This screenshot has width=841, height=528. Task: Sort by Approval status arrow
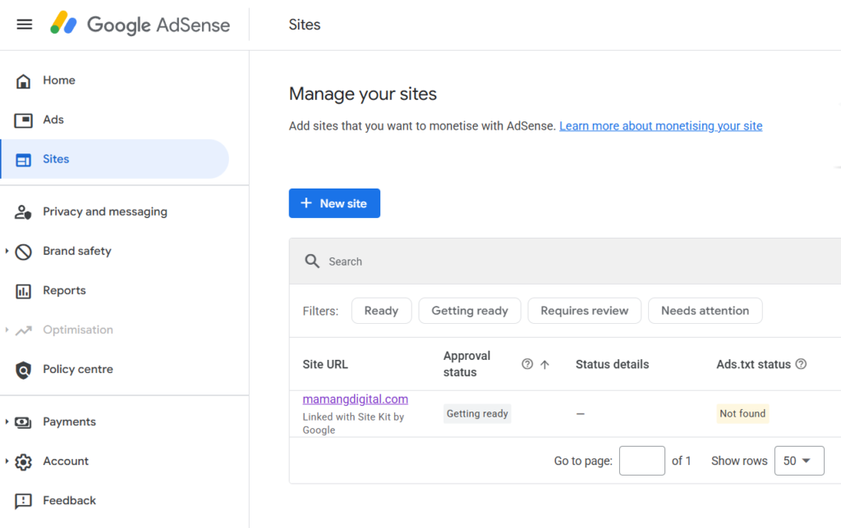[x=545, y=365]
